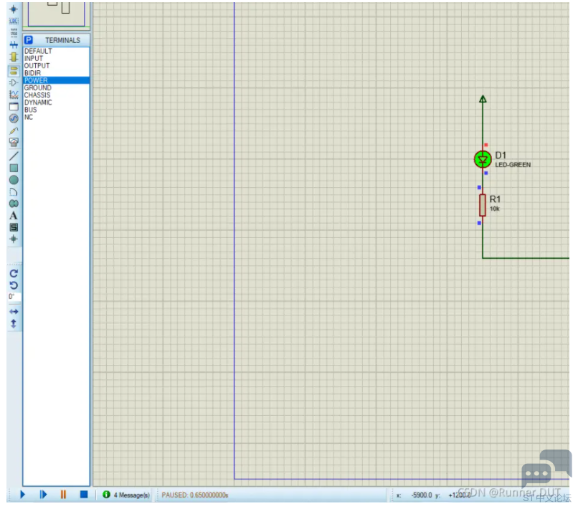The image size is (578, 509).
Task: Select the Junction Dot mode tool
Action: (x=14, y=9)
